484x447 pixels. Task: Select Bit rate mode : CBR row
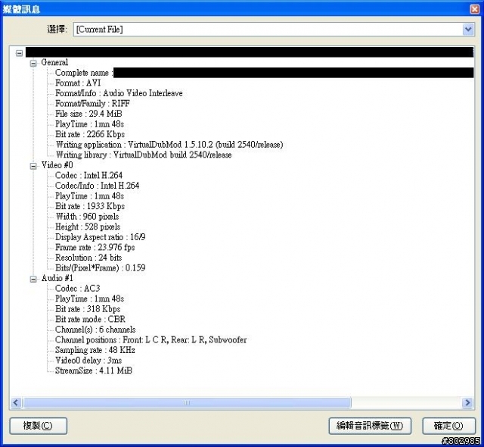[90, 319]
